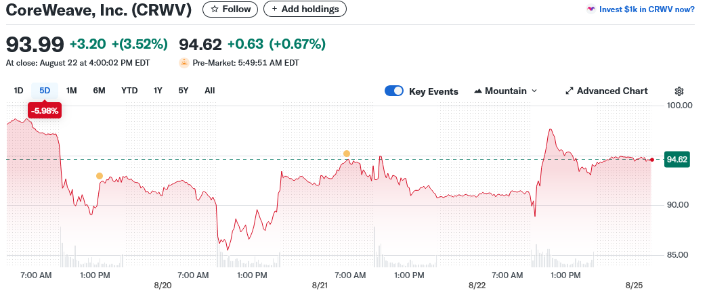This screenshot has width=709, height=291.
Task: Select the 1D time range tab
Action: [x=18, y=91]
